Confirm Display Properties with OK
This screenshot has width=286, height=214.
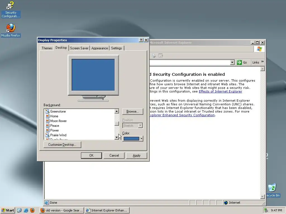pos(91,155)
